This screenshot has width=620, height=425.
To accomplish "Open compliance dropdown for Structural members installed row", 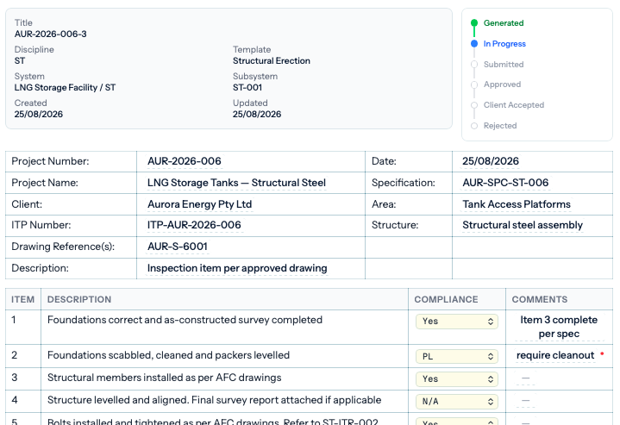I will [457, 379].
